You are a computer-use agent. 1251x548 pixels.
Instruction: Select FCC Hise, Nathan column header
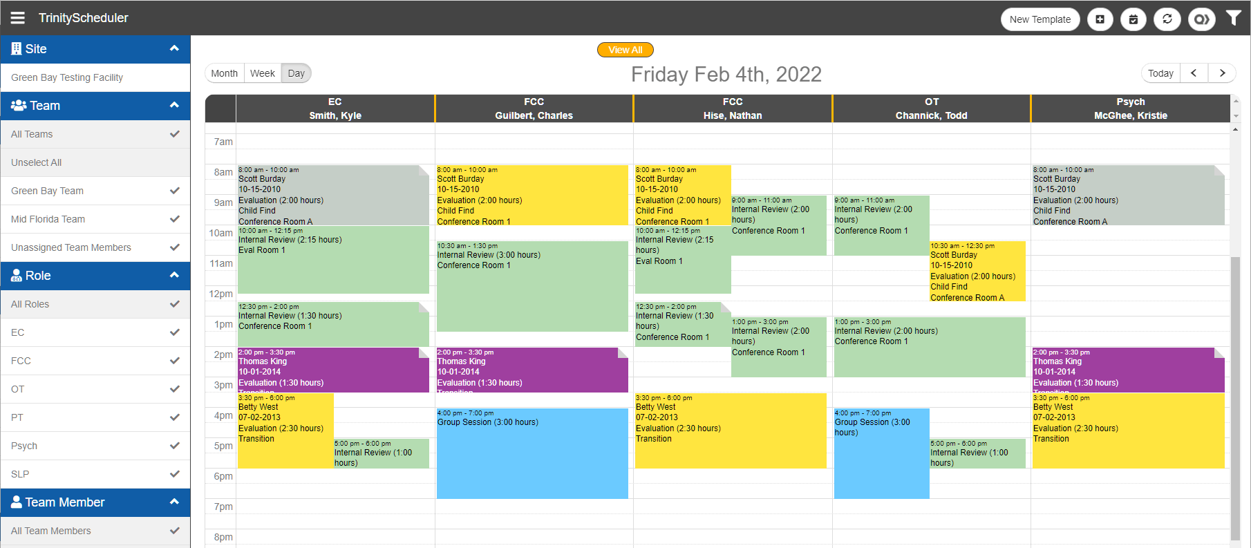[x=733, y=108]
